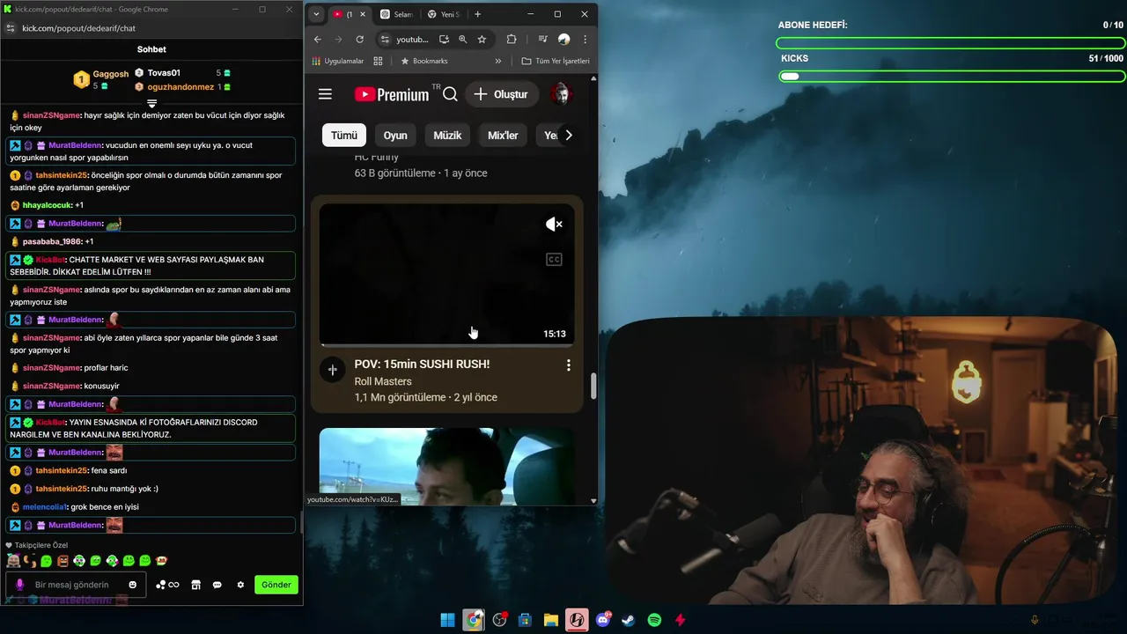The height and width of the screenshot is (634, 1127).
Task: Bookmark this page with the star icon
Action: [x=482, y=39]
